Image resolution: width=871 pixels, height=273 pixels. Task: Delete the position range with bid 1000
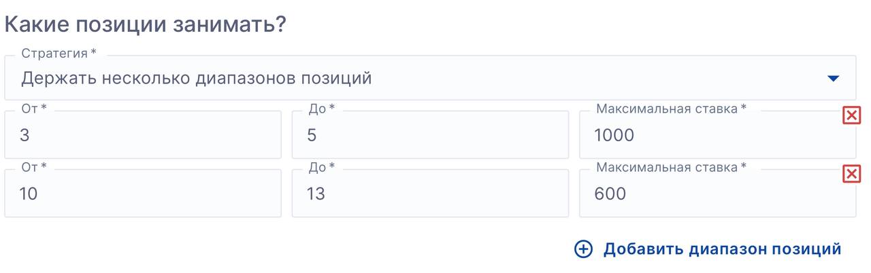point(851,115)
